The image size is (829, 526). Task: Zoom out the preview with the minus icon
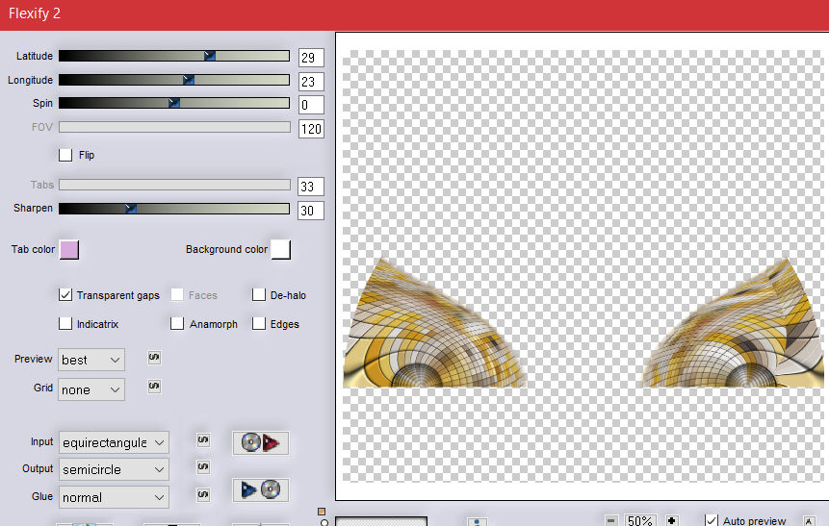[610, 521]
